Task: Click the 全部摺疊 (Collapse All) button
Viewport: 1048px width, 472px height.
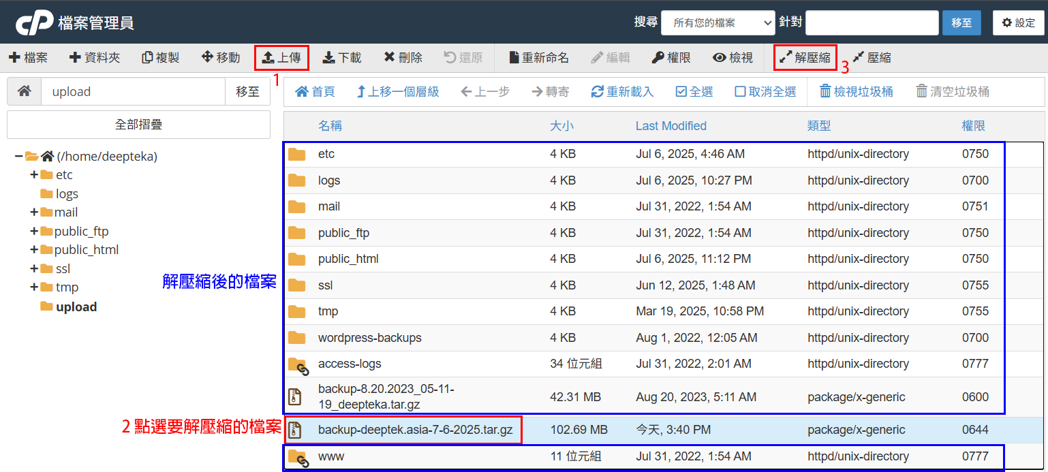Action: coord(138,125)
